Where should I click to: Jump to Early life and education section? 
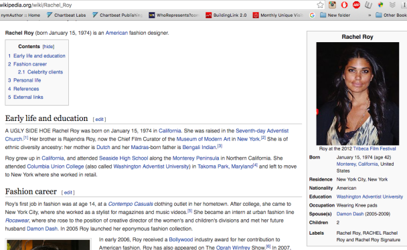pos(39,55)
